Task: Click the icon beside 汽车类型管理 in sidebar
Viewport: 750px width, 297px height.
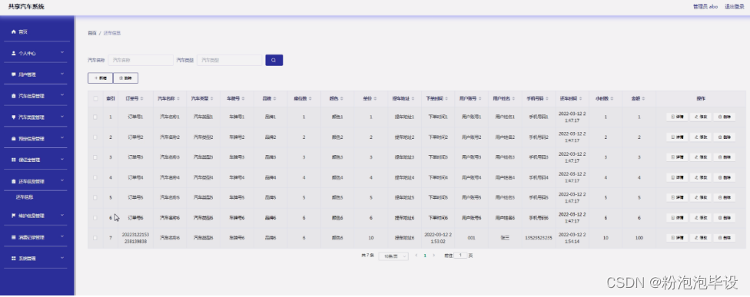Action: coord(14,117)
